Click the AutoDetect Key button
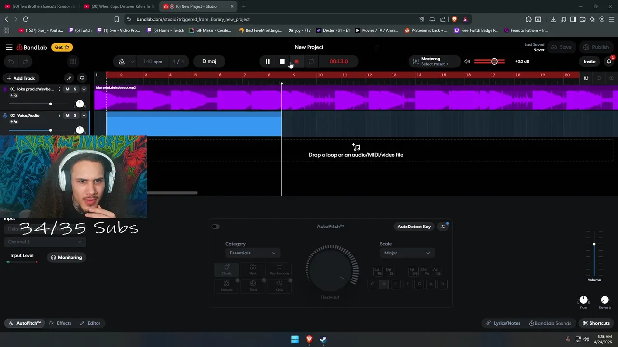This screenshot has height=347, width=618. coord(414,227)
